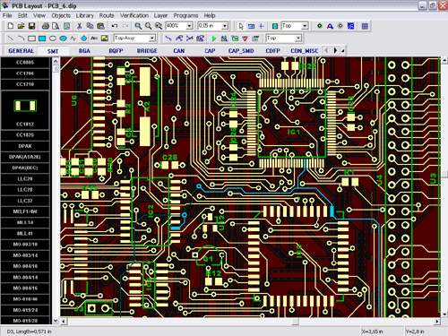This screenshot has height=336, width=448.
Task: Open the 400% zoom dropdown
Action: tap(189, 26)
